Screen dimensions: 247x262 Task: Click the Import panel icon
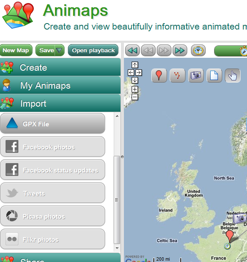click(x=7, y=103)
